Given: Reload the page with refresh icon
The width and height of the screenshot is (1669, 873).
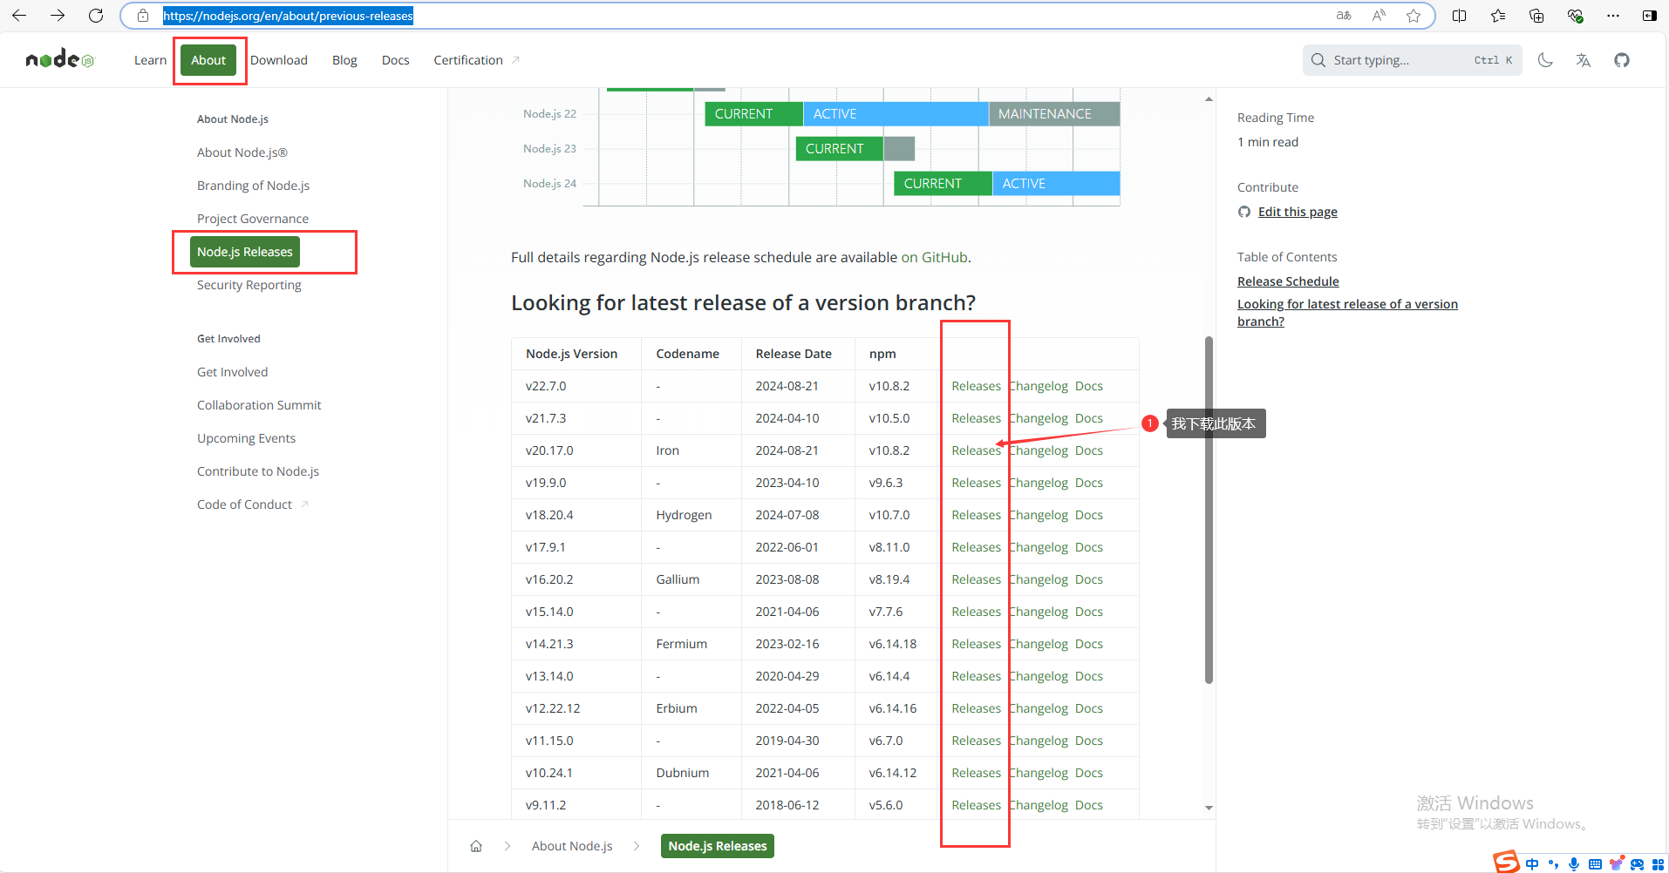Looking at the screenshot, I should point(96,16).
